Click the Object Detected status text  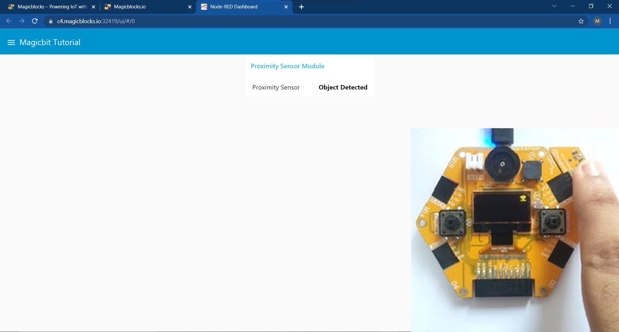point(343,87)
